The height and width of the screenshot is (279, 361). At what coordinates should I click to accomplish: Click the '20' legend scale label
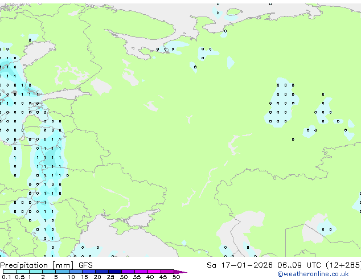click(97, 277)
